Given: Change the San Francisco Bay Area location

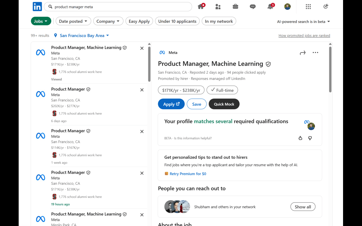Looking at the screenshot, I should coord(84,36).
